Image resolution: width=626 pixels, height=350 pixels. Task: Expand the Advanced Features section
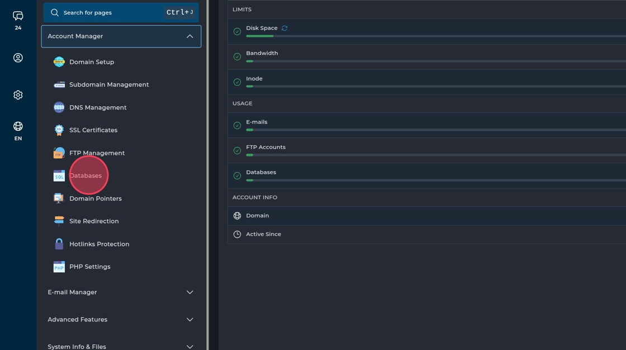point(189,320)
